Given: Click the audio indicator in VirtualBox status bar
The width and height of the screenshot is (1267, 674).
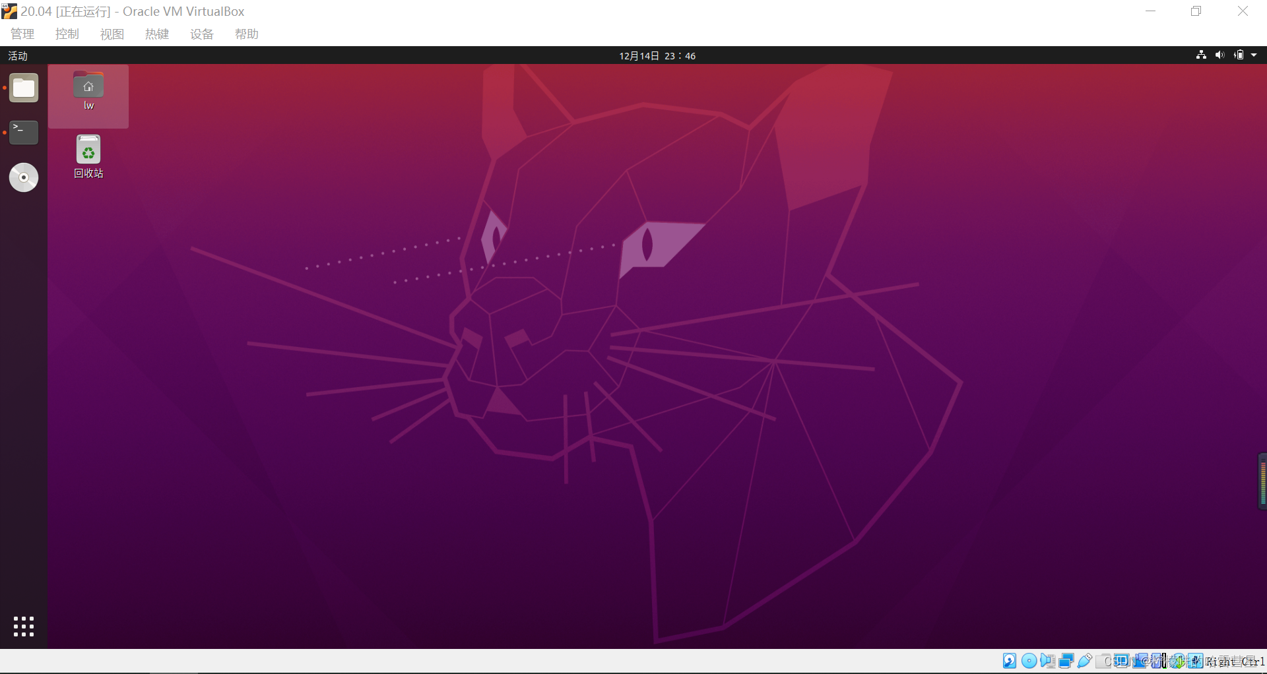Looking at the screenshot, I should coord(1047,661).
